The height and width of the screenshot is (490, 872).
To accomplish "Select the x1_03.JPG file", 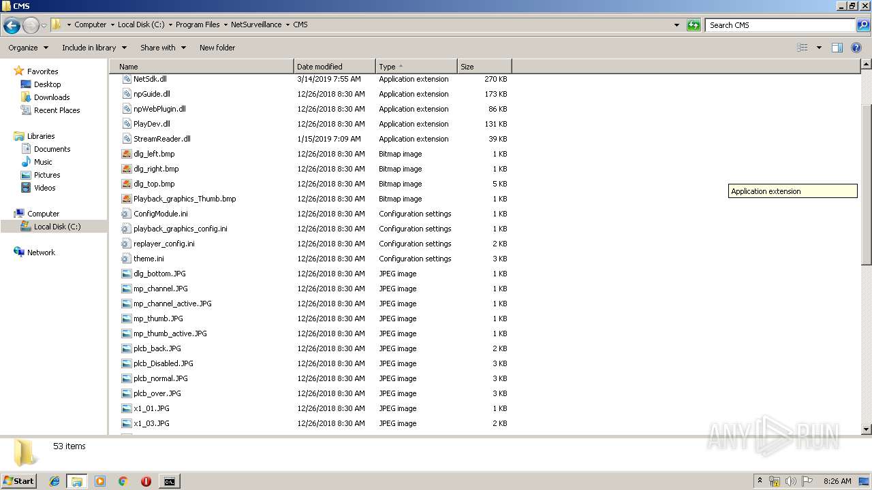I will tap(151, 423).
